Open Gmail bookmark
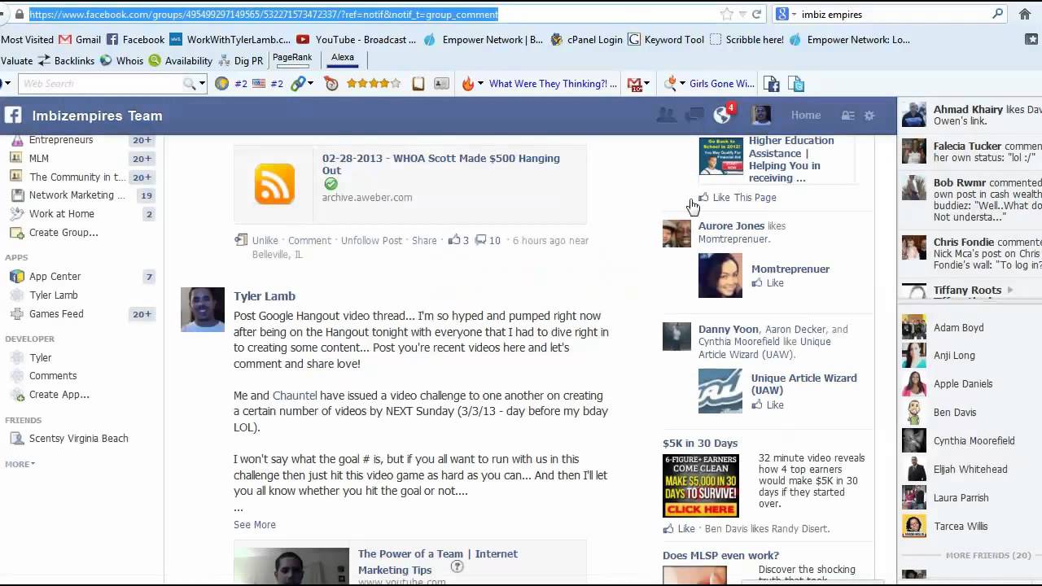 click(x=80, y=39)
